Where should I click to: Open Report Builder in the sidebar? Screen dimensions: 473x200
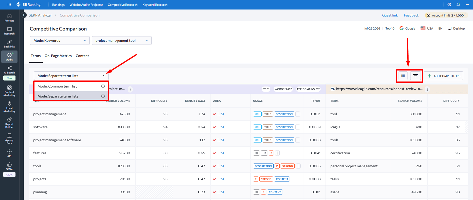tap(9, 123)
